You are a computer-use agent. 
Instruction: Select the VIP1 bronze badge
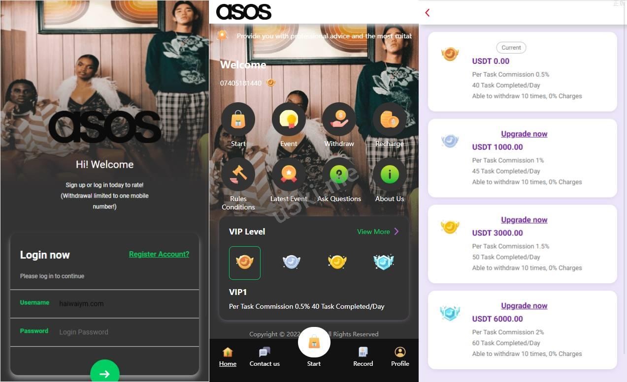[245, 263]
